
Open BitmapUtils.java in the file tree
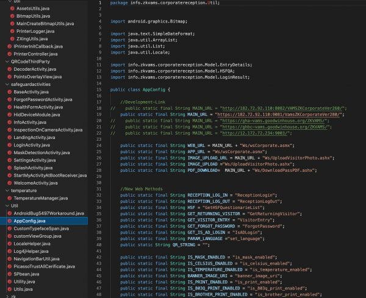(37, 16)
